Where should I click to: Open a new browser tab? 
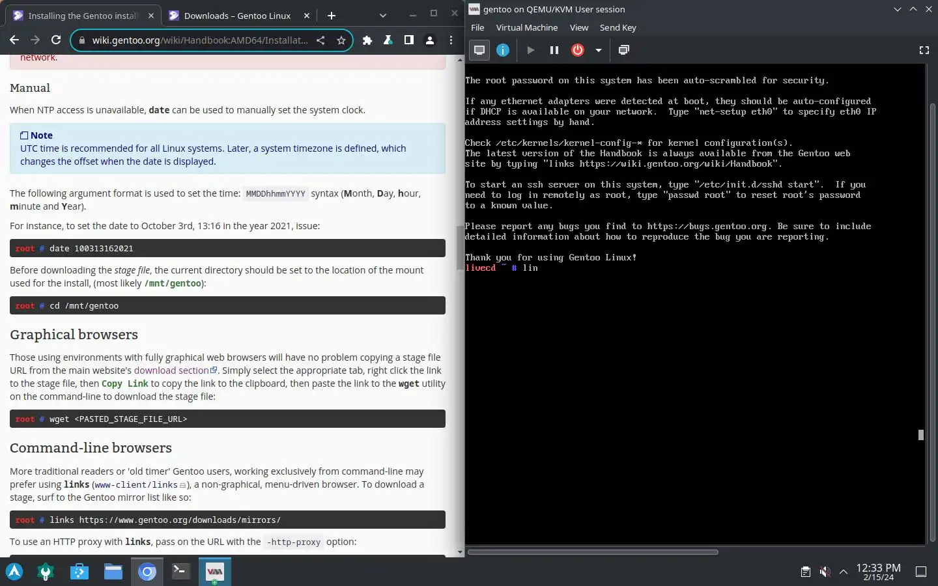332,16
